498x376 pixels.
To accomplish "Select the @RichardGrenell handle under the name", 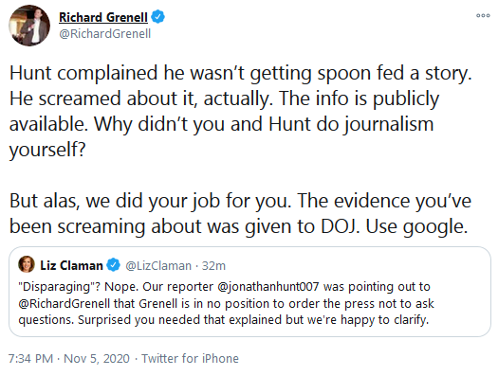I will point(104,33).
